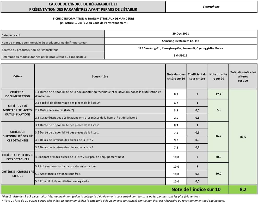Click the Critère 3 disponibilité des pièces cell
This screenshot has width=258, height=203.
pyautogui.click(x=18, y=136)
